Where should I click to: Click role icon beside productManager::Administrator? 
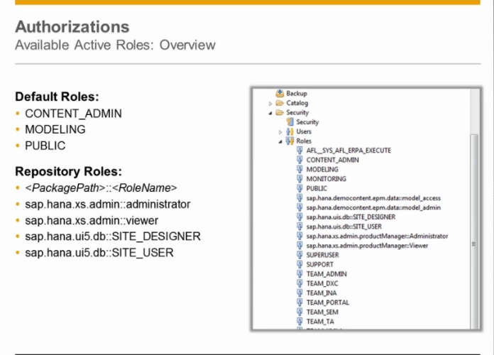(x=300, y=236)
